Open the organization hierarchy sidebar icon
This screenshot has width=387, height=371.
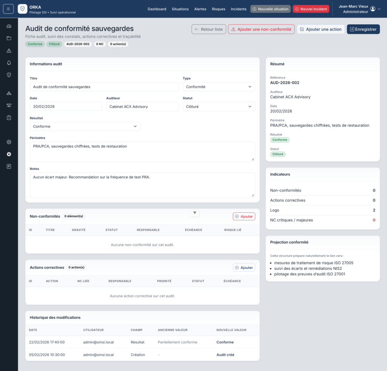pyautogui.click(x=9, y=93)
